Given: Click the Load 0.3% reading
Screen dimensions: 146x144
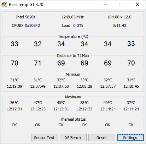Looking at the screenshot, I should click(x=72, y=25).
